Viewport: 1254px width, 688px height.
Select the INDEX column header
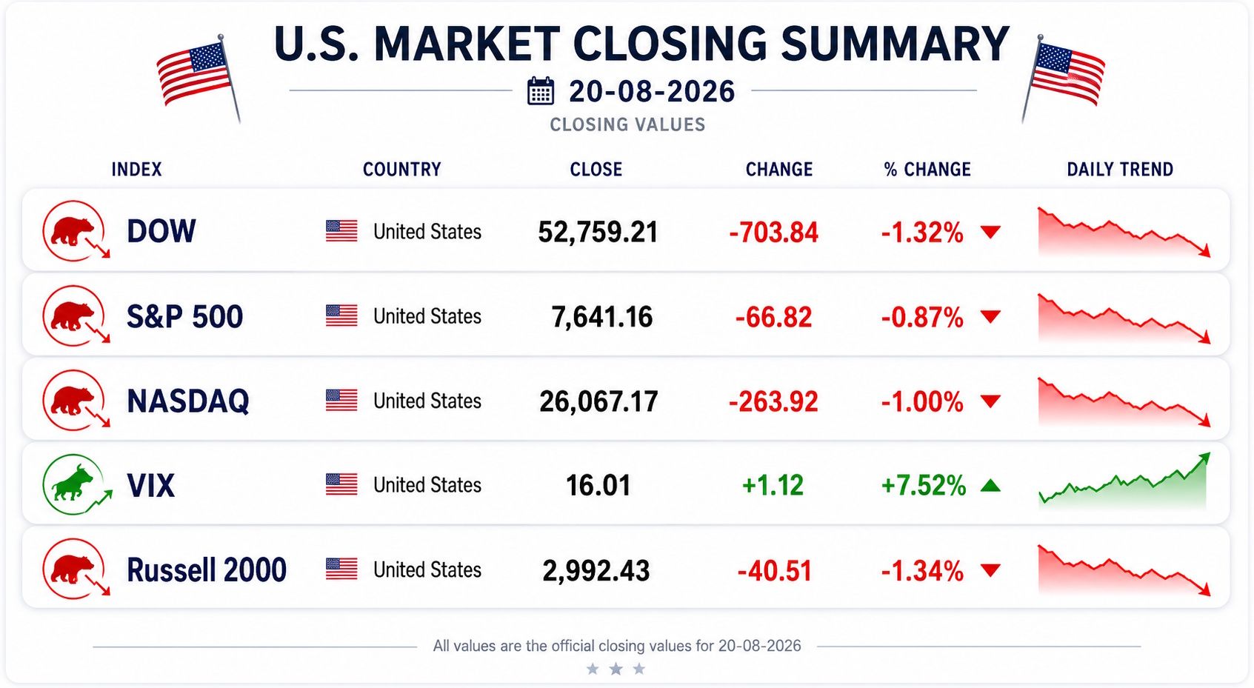coord(136,170)
